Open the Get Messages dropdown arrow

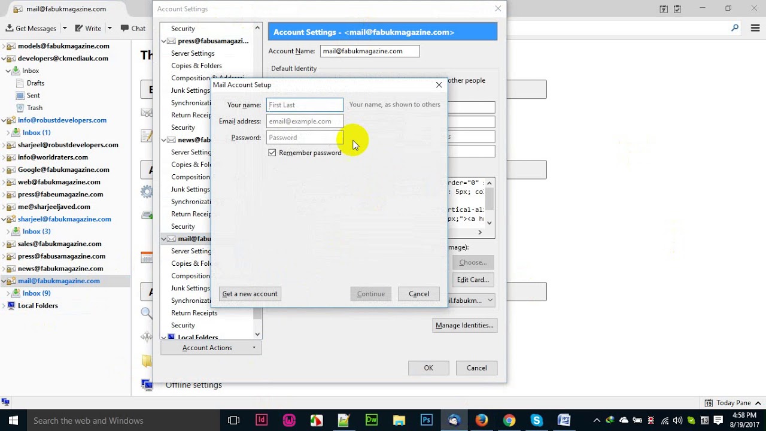[x=63, y=28]
